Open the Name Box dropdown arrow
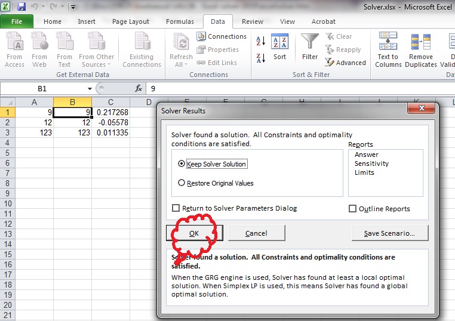The width and height of the screenshot is (455, 321). tap(90, 89)
